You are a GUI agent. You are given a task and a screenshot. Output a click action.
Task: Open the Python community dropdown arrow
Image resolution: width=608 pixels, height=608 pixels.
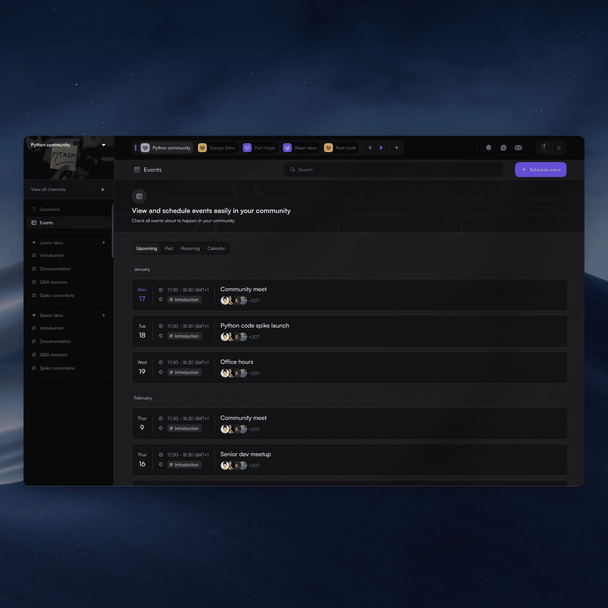point(104,145)
